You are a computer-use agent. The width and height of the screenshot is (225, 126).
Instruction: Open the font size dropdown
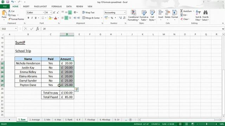point(51,13)
